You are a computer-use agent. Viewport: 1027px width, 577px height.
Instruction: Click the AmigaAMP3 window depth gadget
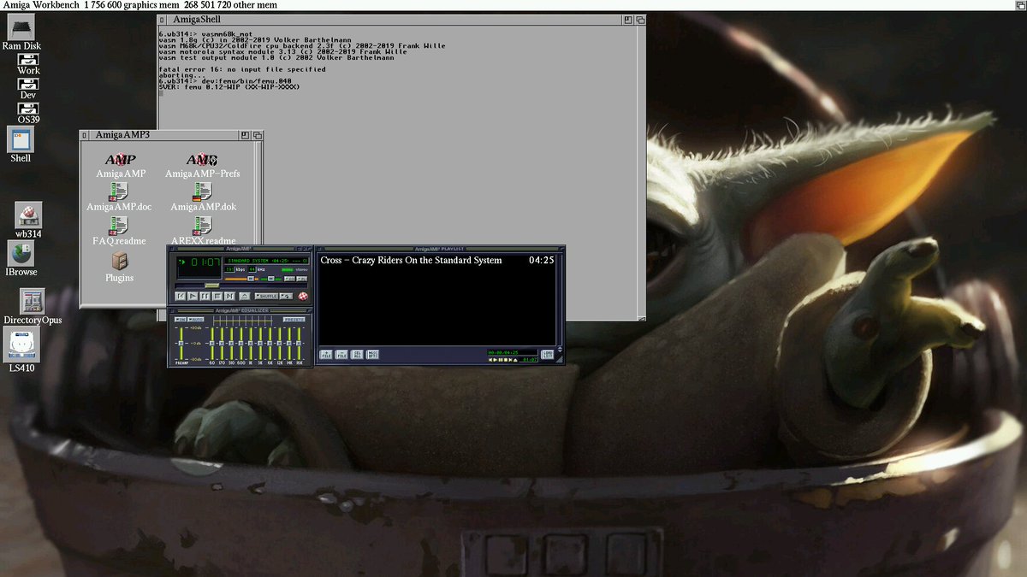click(x=257, y=135)
